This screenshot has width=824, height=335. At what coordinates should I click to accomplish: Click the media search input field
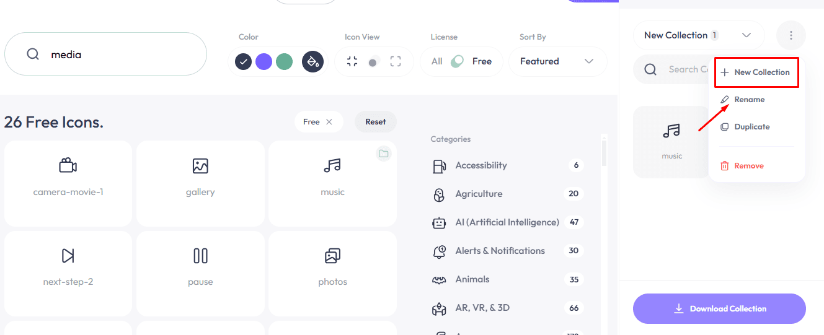(x=105, y=54)
